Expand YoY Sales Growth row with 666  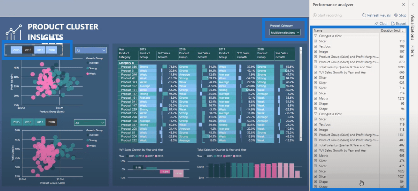(315, 72)
